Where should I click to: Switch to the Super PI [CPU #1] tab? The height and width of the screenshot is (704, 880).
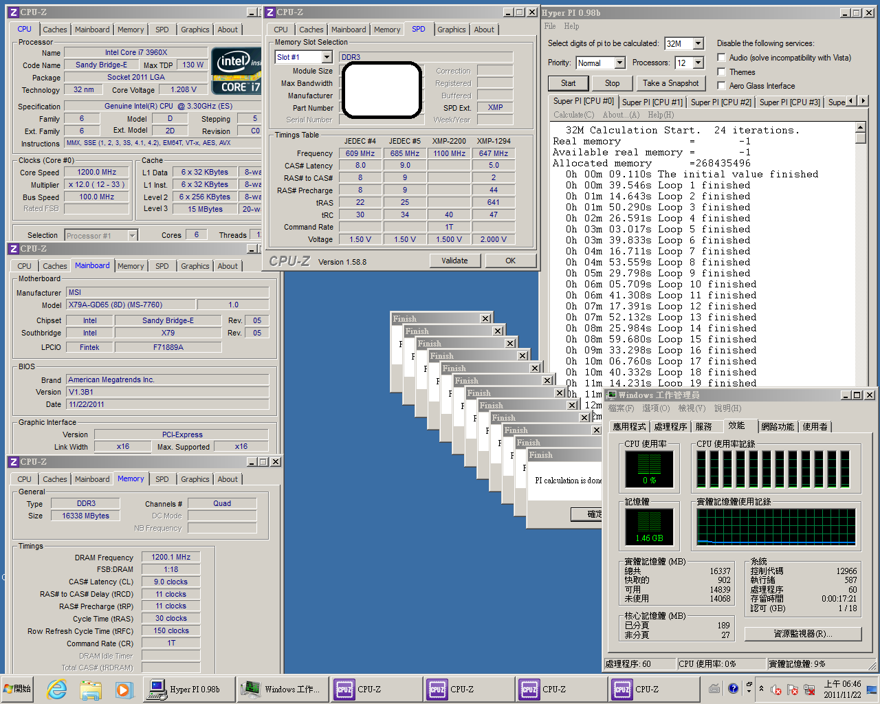pyautogui.click(x=652, y=102)
